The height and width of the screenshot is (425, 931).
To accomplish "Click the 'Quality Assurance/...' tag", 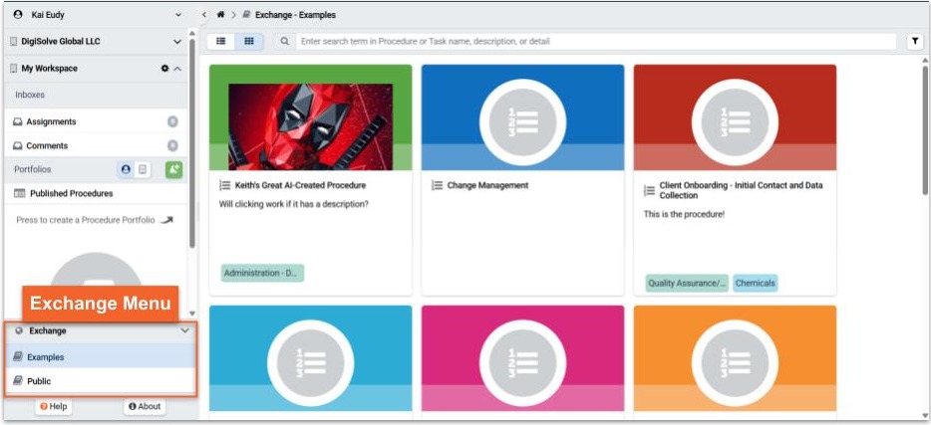I will [687, 284].
